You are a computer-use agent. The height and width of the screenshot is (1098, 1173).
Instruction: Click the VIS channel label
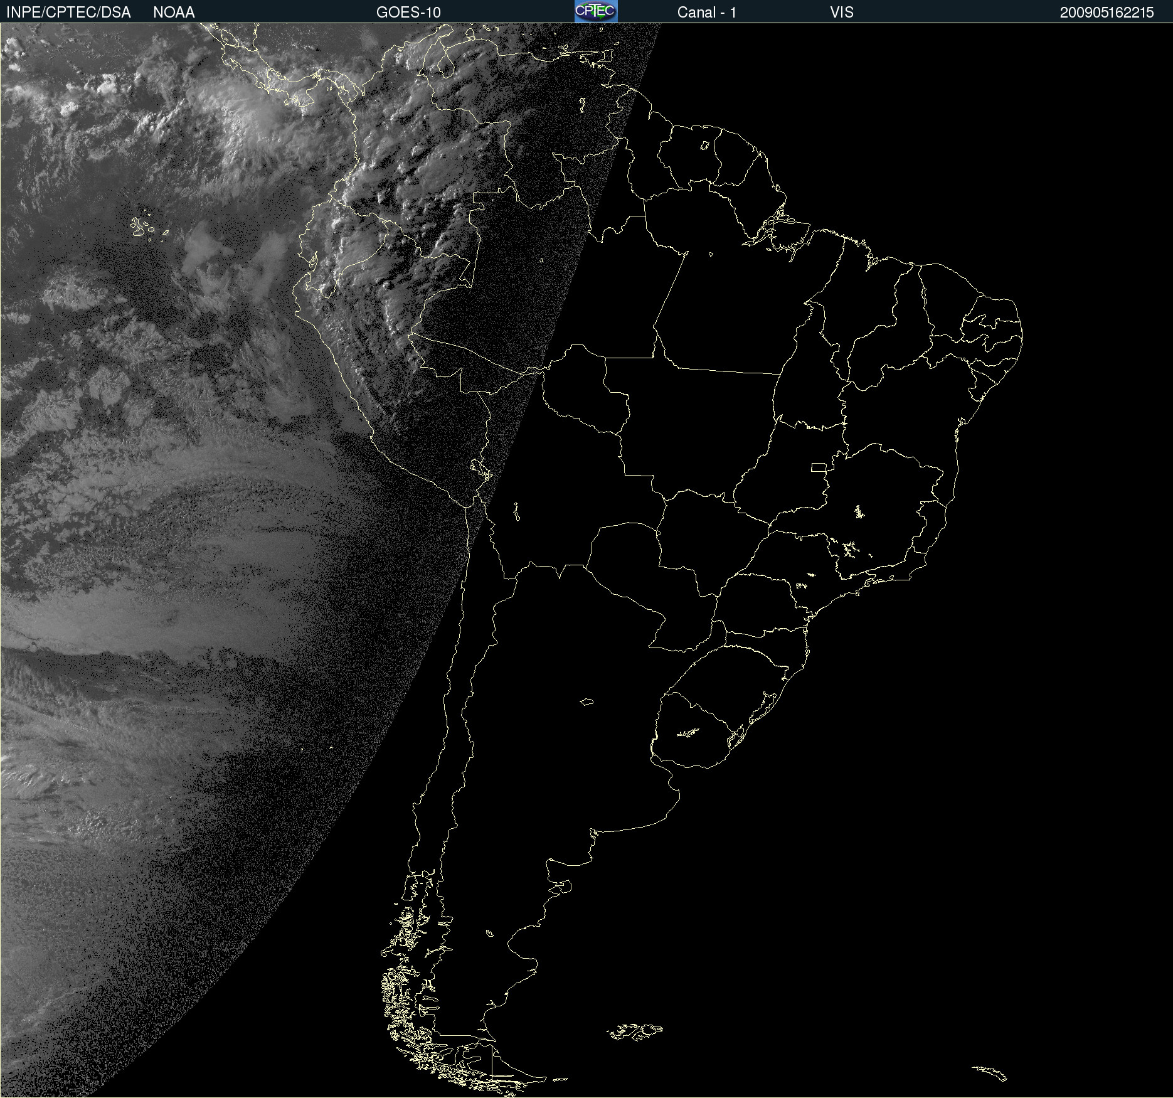pos(842,13)
